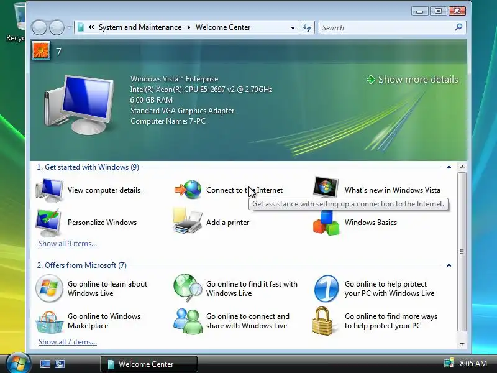Click the large computer image in header

coord(79,104)
